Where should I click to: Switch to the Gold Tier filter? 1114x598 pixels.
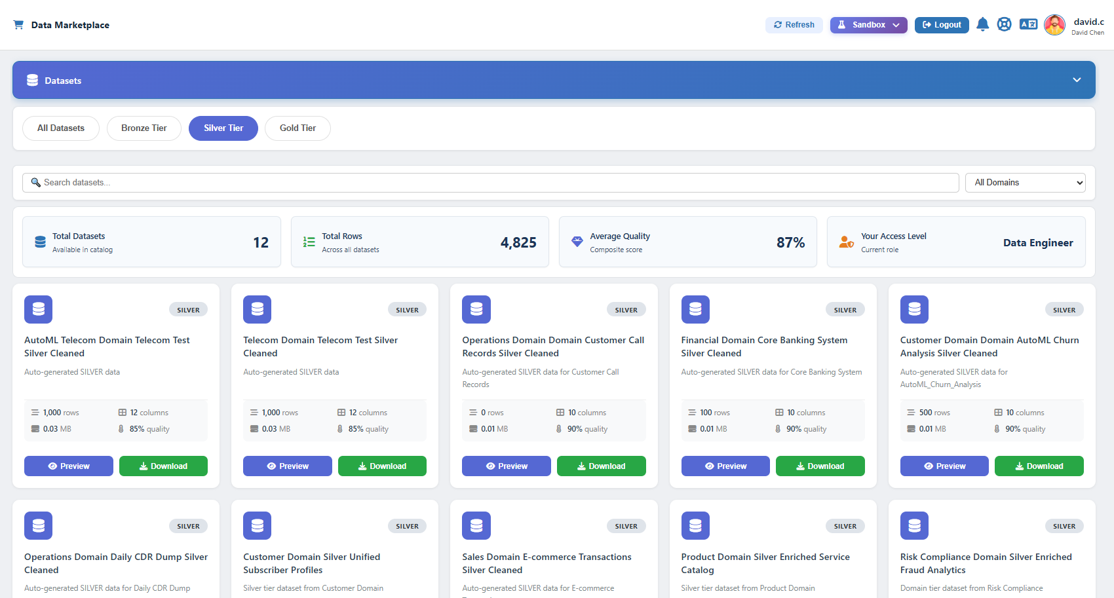(x=298, y=128)
